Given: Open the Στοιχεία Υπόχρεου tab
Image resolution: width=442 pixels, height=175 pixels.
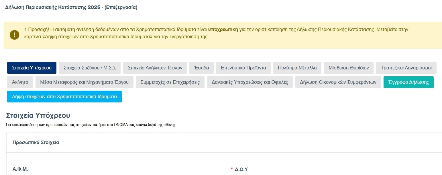Looking at the screenshot, I should (x=32, y=68).
